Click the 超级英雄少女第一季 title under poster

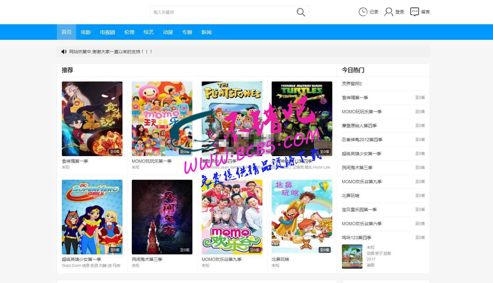point(81,259)
